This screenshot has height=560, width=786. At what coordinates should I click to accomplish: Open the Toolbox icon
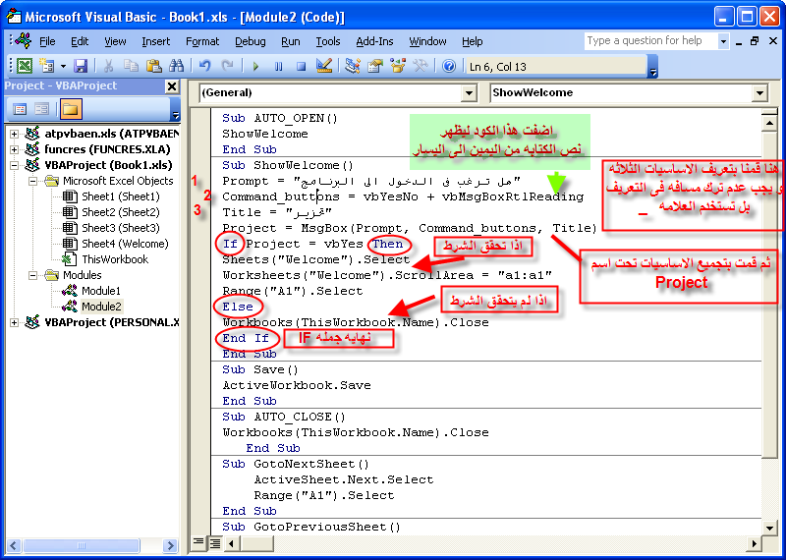(x=420, y=66)
